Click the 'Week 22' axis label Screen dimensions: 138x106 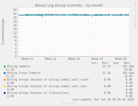pos(51,59)
